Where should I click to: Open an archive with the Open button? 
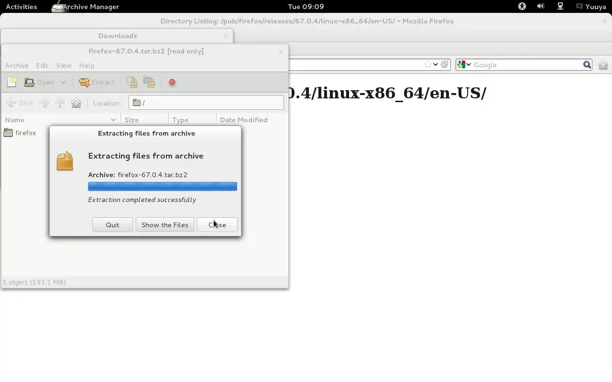coord(40,82)
